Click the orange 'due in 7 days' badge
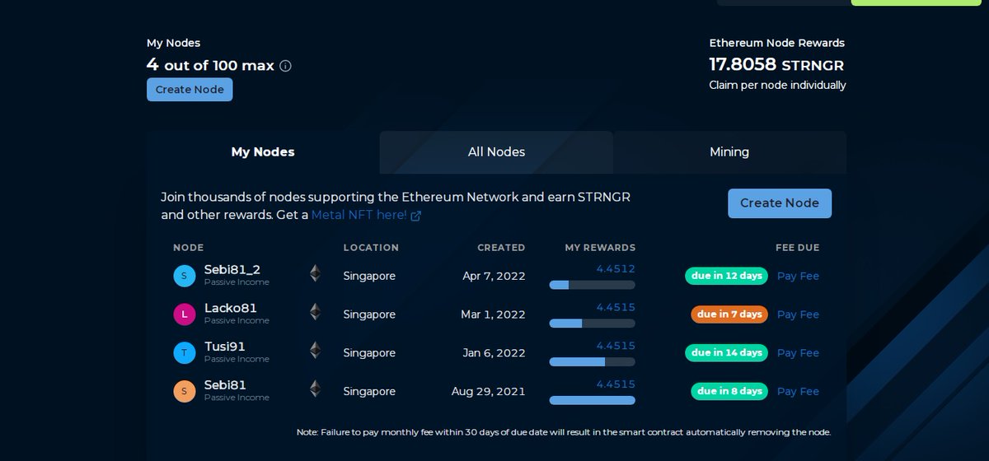This screenshot has width=989, height=461. 729,314
